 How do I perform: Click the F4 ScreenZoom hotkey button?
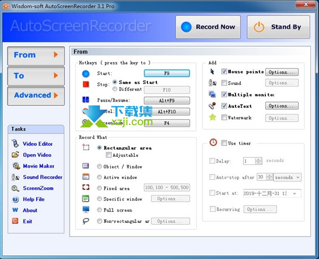(x=167, y=123)
